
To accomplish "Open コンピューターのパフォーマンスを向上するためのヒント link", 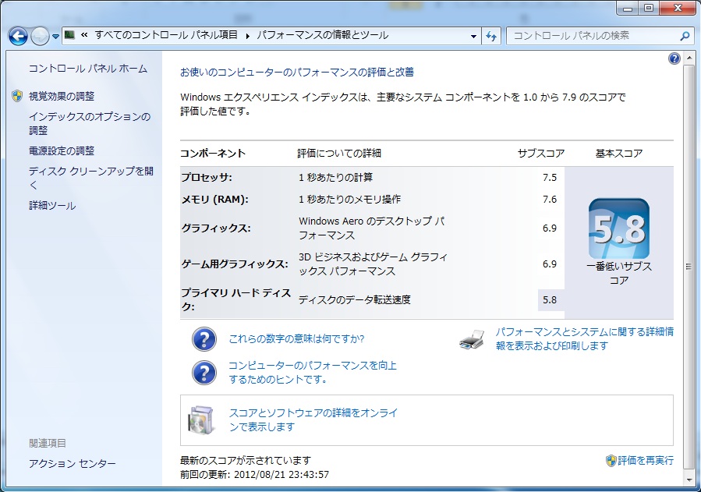I will point(313,372).
